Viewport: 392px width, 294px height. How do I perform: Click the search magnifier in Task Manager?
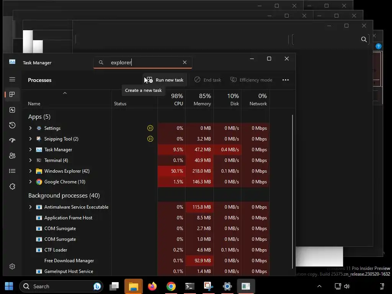point(101,62)
